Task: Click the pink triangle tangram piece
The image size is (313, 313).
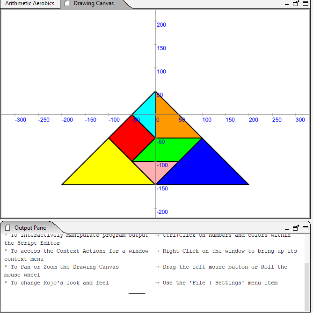Action: click(x=155, y=170)
